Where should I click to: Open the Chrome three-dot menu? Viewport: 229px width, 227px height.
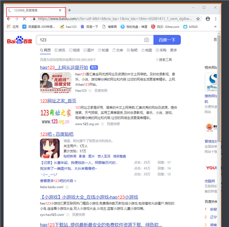(216, 19)
